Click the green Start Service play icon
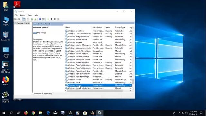The height and width of the screenshot is (116, 206). tap(48, 19)
